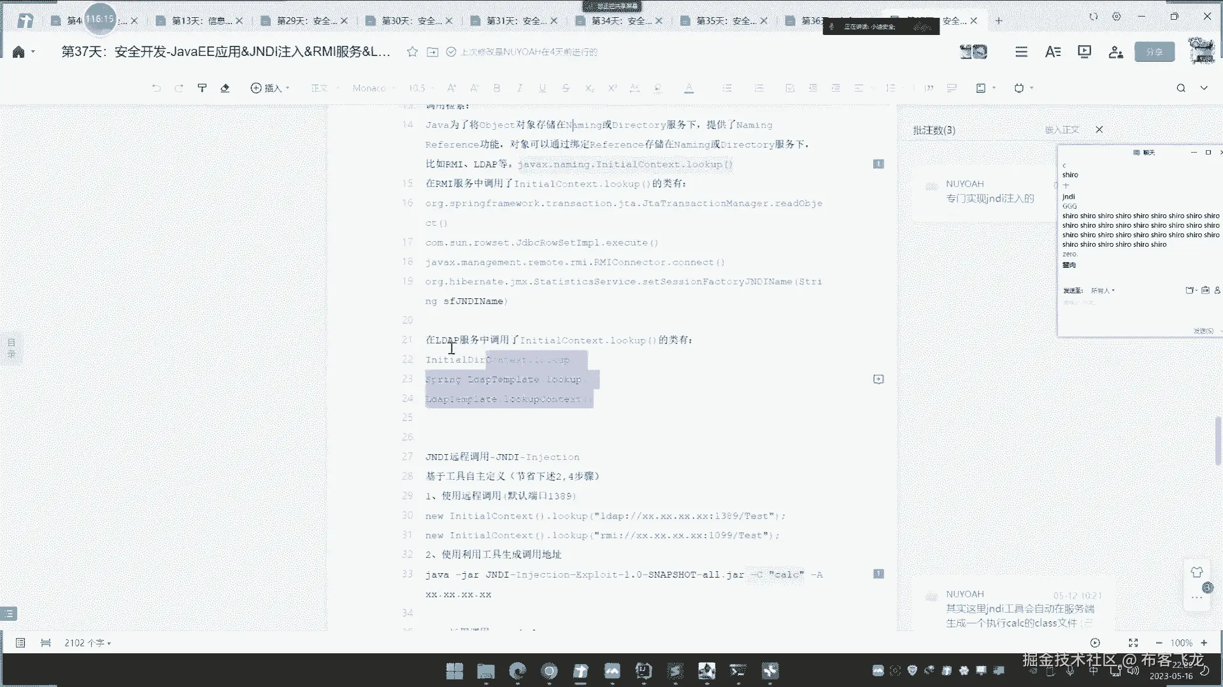Star this document as favorite
1223x687 pixels.
point(412,52)
